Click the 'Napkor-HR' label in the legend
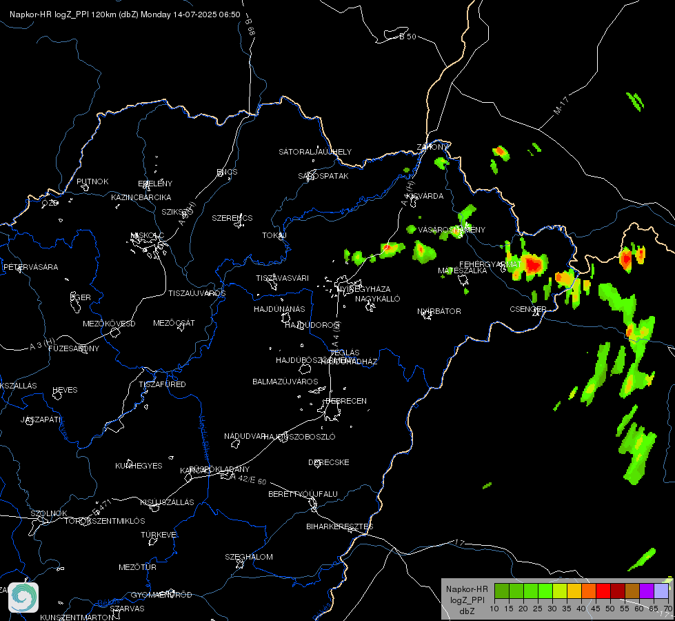 click(467, 589)
